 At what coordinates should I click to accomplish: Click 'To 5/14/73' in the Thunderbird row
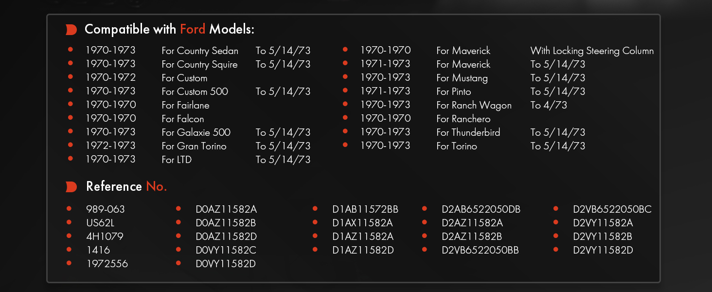558,132
